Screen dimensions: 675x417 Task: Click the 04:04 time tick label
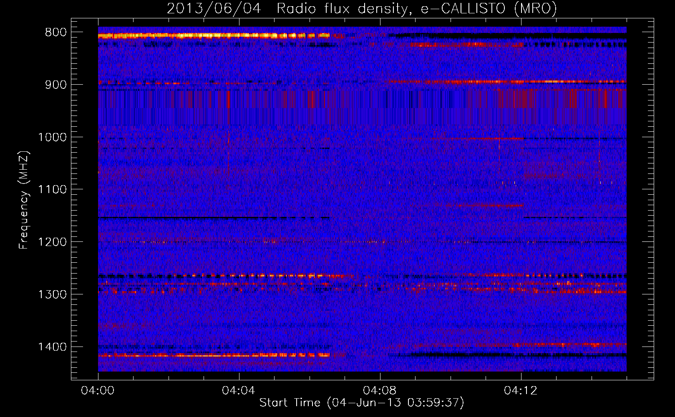point(239,391)
